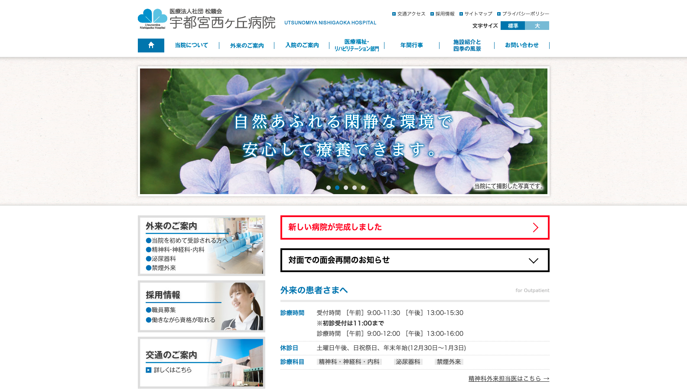The width and height of the screenshot is (687, 390).
Task: Select the third carousel dot
Action: (346, 188)
